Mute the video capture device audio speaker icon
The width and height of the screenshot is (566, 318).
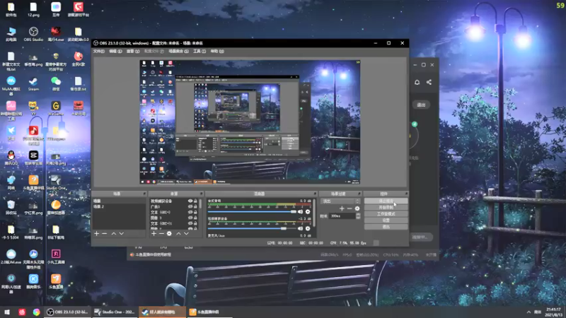(300, 228)
